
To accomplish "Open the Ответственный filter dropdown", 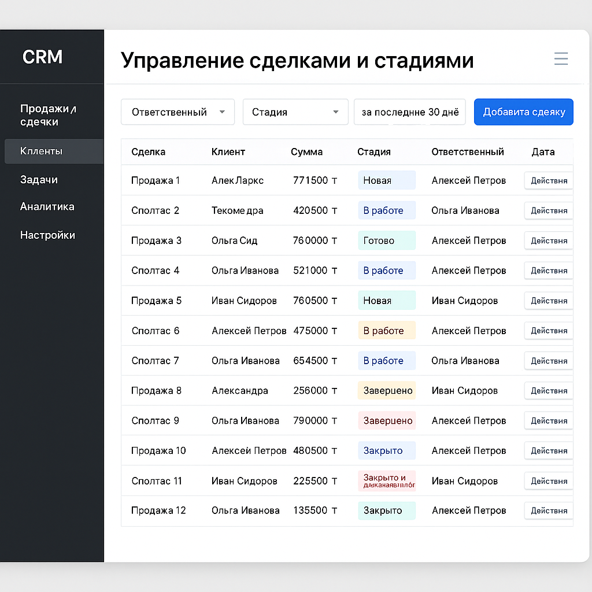I will coord(178,112).
